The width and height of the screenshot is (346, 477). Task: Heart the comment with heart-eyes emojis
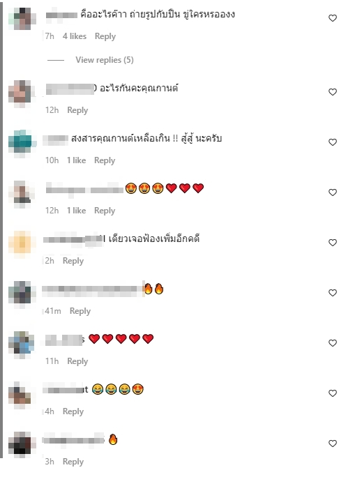coord(333,192)
